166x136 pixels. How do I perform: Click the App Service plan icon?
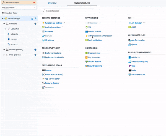tap(129, 40)
